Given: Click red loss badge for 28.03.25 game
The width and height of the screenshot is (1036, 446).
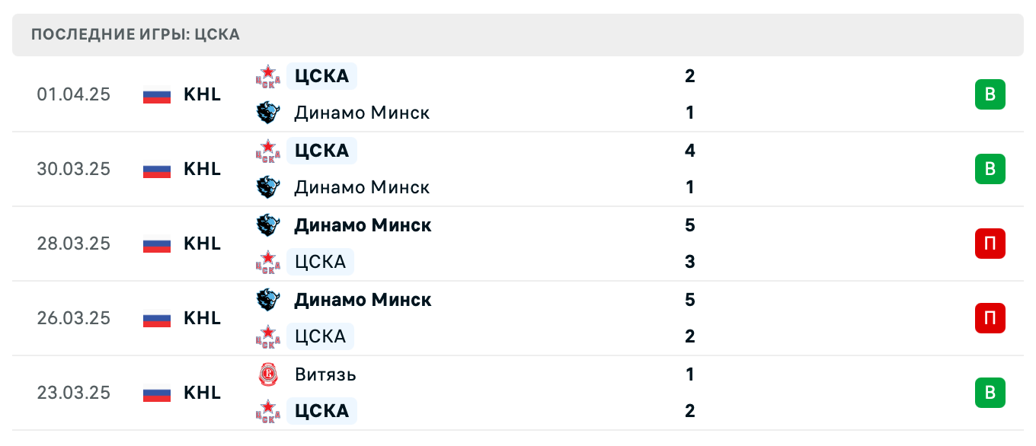Looking at the screenshot, I should coord(990,244).
